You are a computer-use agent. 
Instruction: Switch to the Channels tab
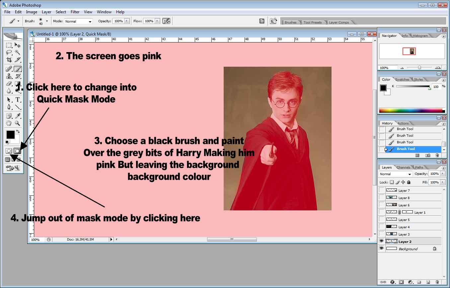[x=403, y=167]
